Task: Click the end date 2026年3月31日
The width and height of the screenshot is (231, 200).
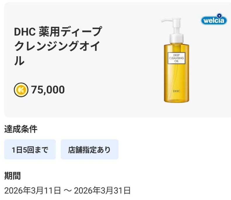Action: coord(102,191)
